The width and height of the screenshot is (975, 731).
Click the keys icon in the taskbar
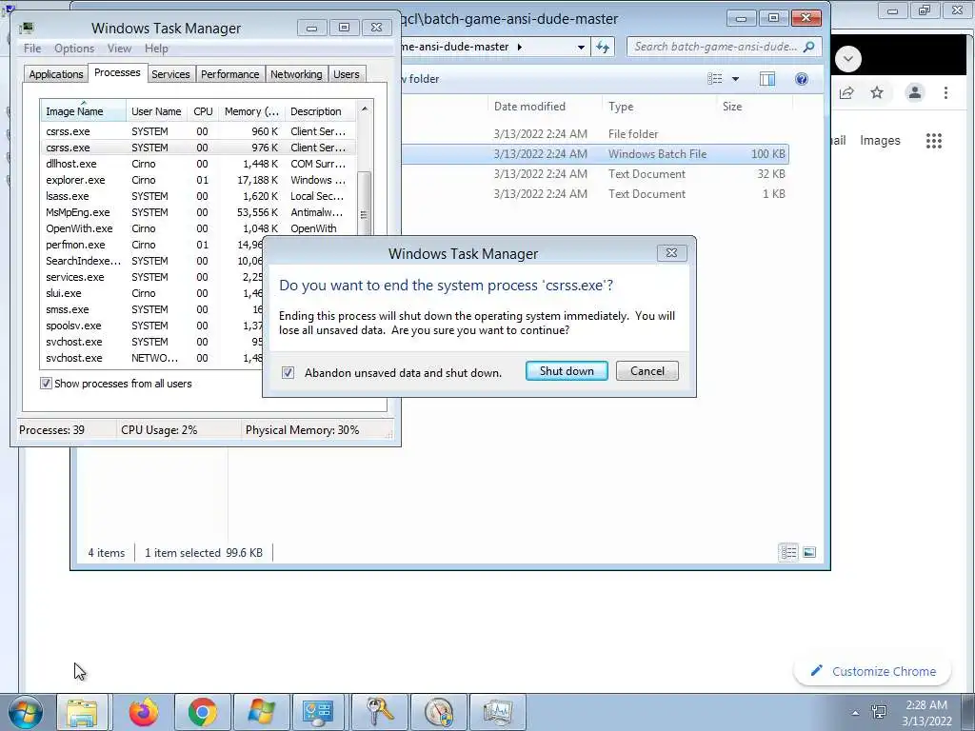click(380, 712)
